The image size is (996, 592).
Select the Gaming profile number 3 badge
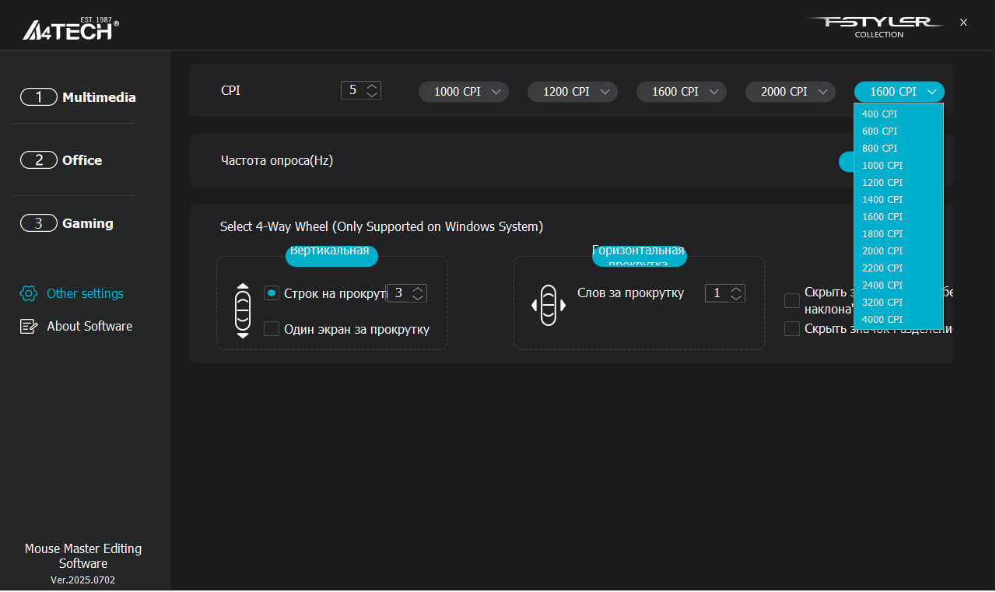click(39, 223)
